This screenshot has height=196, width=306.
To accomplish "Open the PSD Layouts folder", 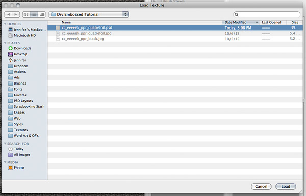I will (x=20, y=101).
